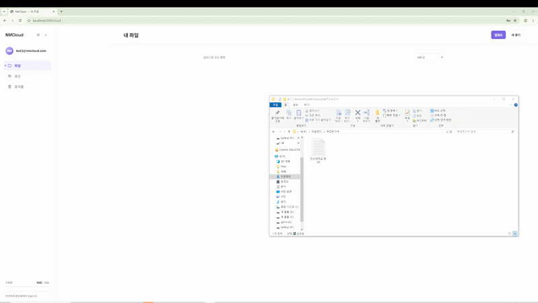
Task: Open the recent locations dropdown beside forward arrow
Action: tap(284, 131)
